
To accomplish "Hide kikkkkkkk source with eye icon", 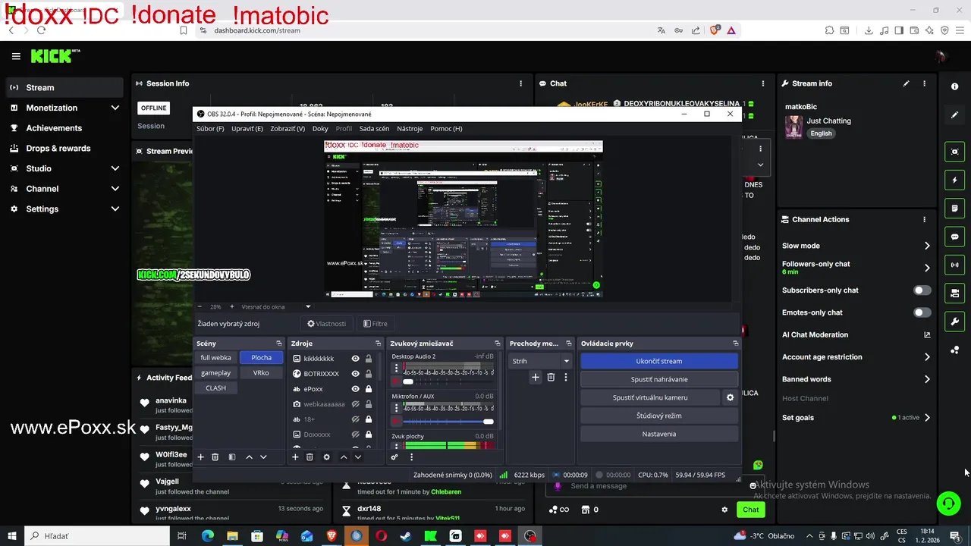I will pos(355,359).
